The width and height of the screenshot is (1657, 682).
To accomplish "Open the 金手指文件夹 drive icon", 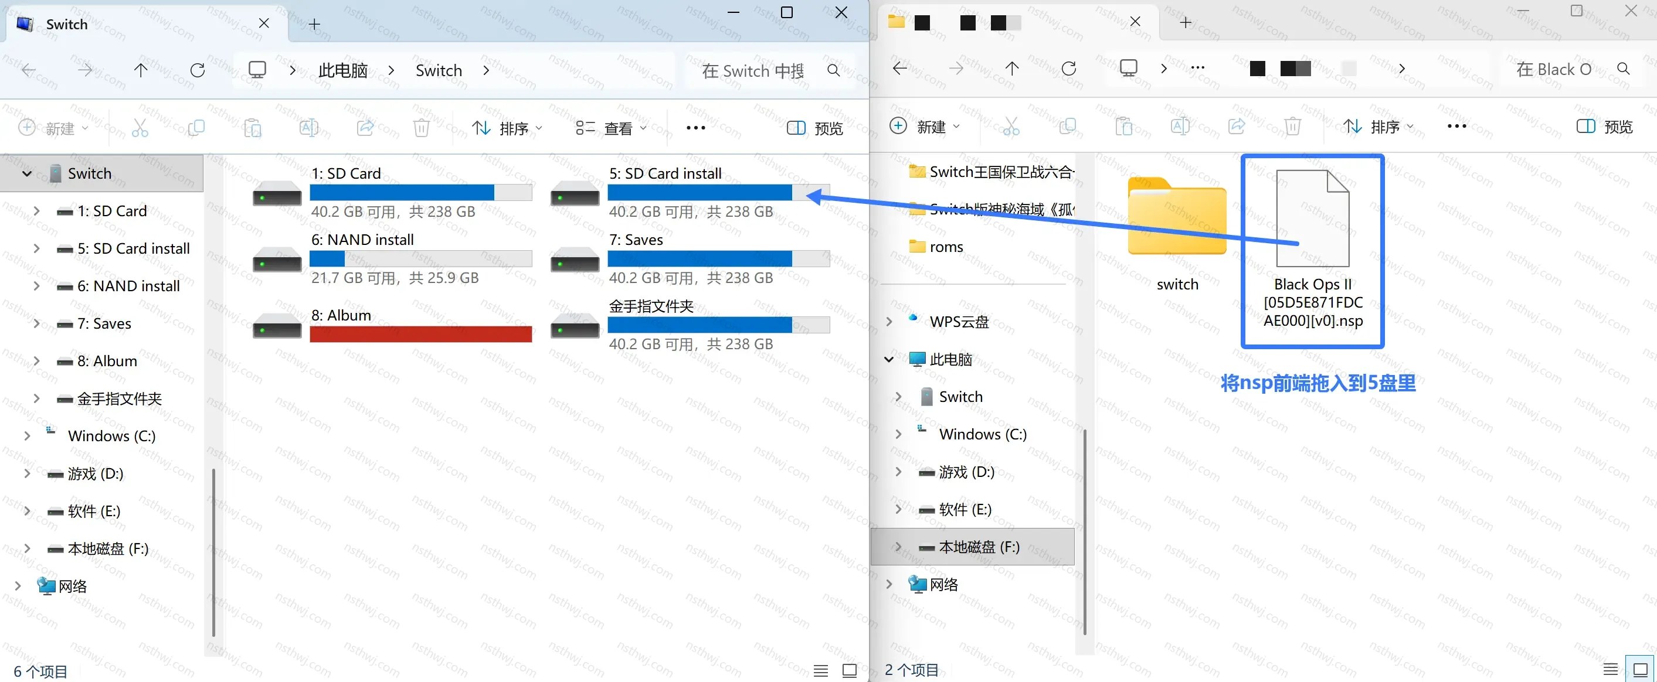I will pos(575,325).
